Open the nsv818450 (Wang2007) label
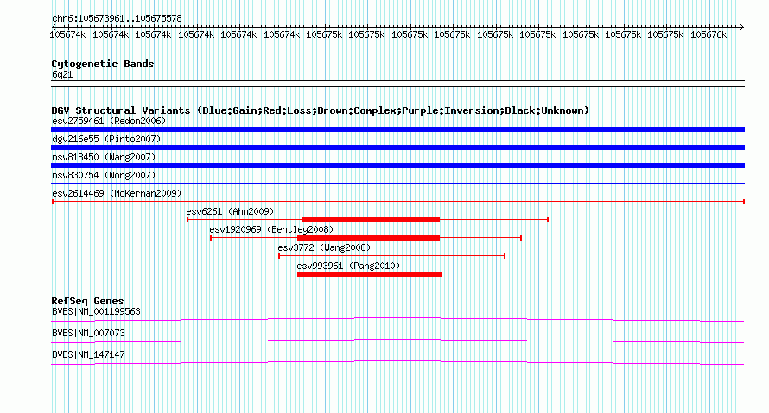The image size is (769, 413). 104,157
